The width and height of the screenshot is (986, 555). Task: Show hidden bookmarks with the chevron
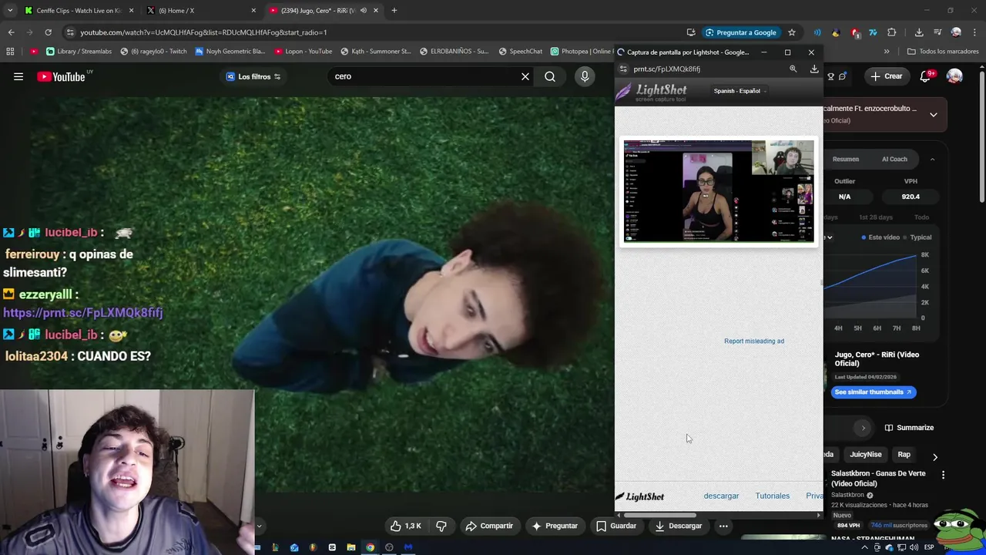(x=887, y=52)
